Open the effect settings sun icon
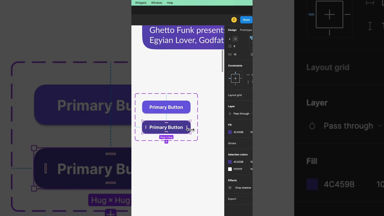Image resolution: width=384 pixels, height=216 pixels. (x=230, y=188)
